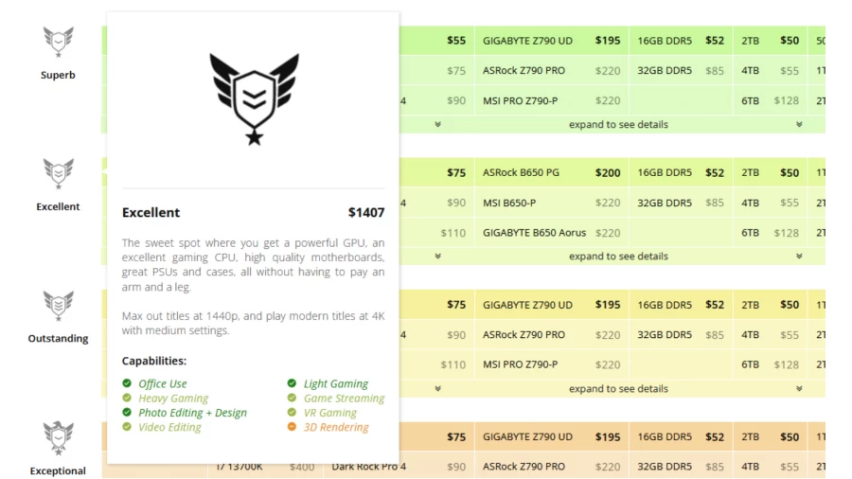
Task: Toggle the Video Editing capability checkmark
Action: click(127, 427)
